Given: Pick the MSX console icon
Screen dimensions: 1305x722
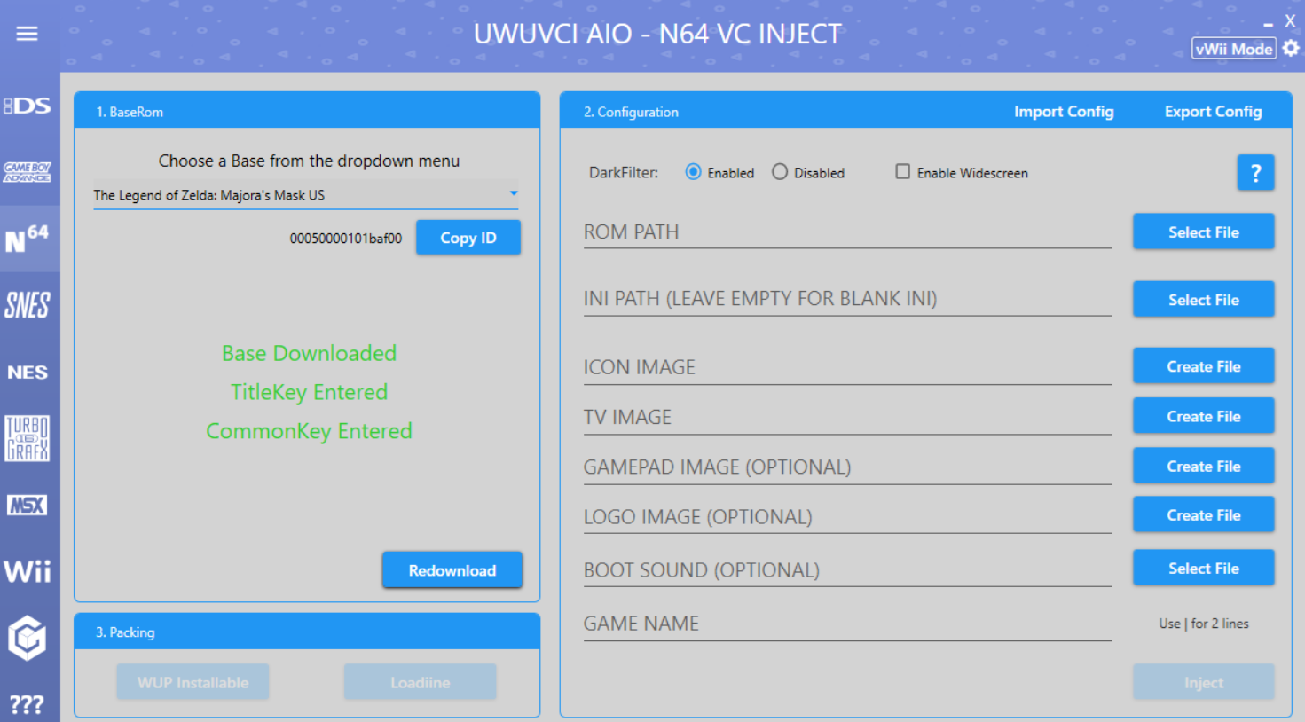Looking at the screenshot, I should 28,506.
